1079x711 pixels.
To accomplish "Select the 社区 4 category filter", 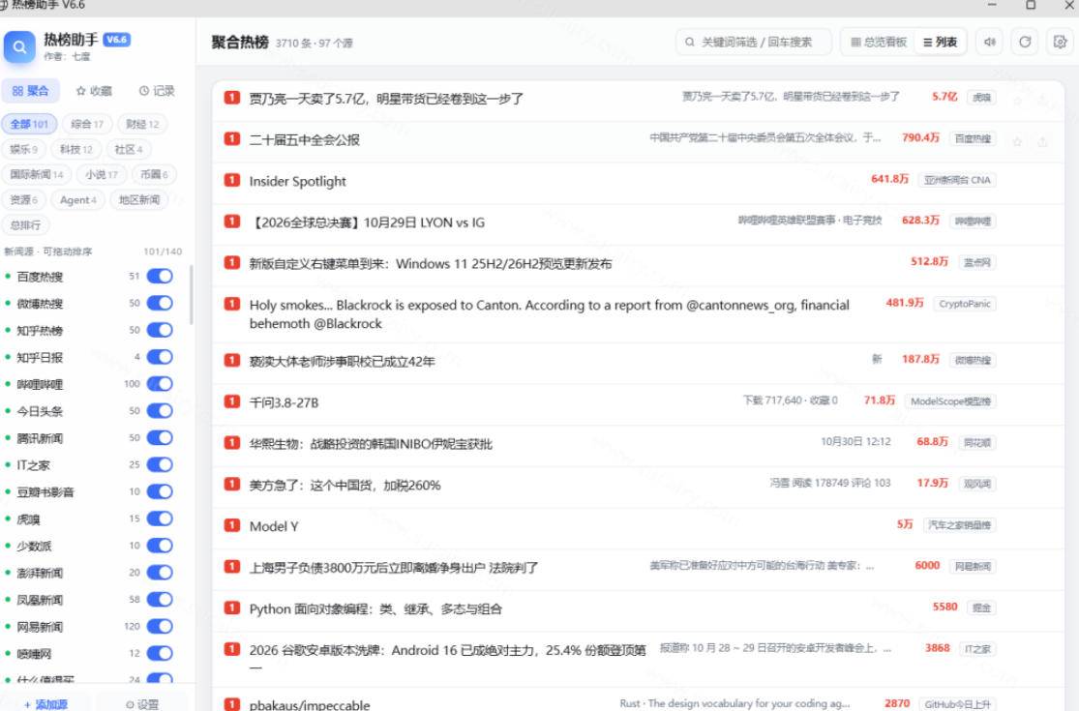I will pyautogui.click(x=129, y=149).
